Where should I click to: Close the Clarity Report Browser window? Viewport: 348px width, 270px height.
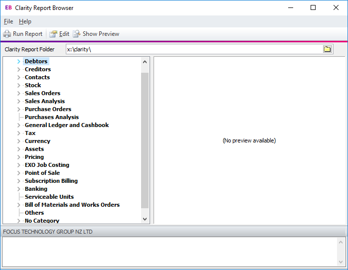[336, 7]
